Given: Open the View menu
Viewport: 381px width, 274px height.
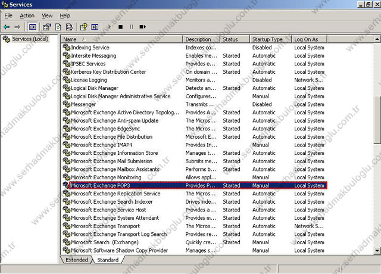Looking at the screenshot, I should tap(47, 15).
